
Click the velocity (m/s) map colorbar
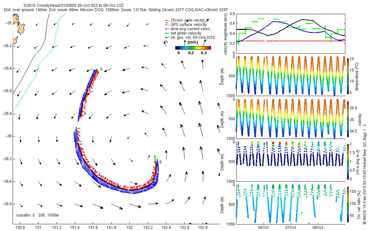pyautogui.click(x=193, y=48)
